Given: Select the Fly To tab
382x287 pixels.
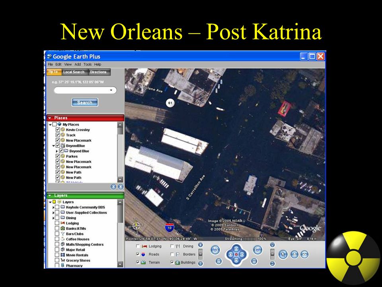Looking at the screenshot, I should coord(53,72).
